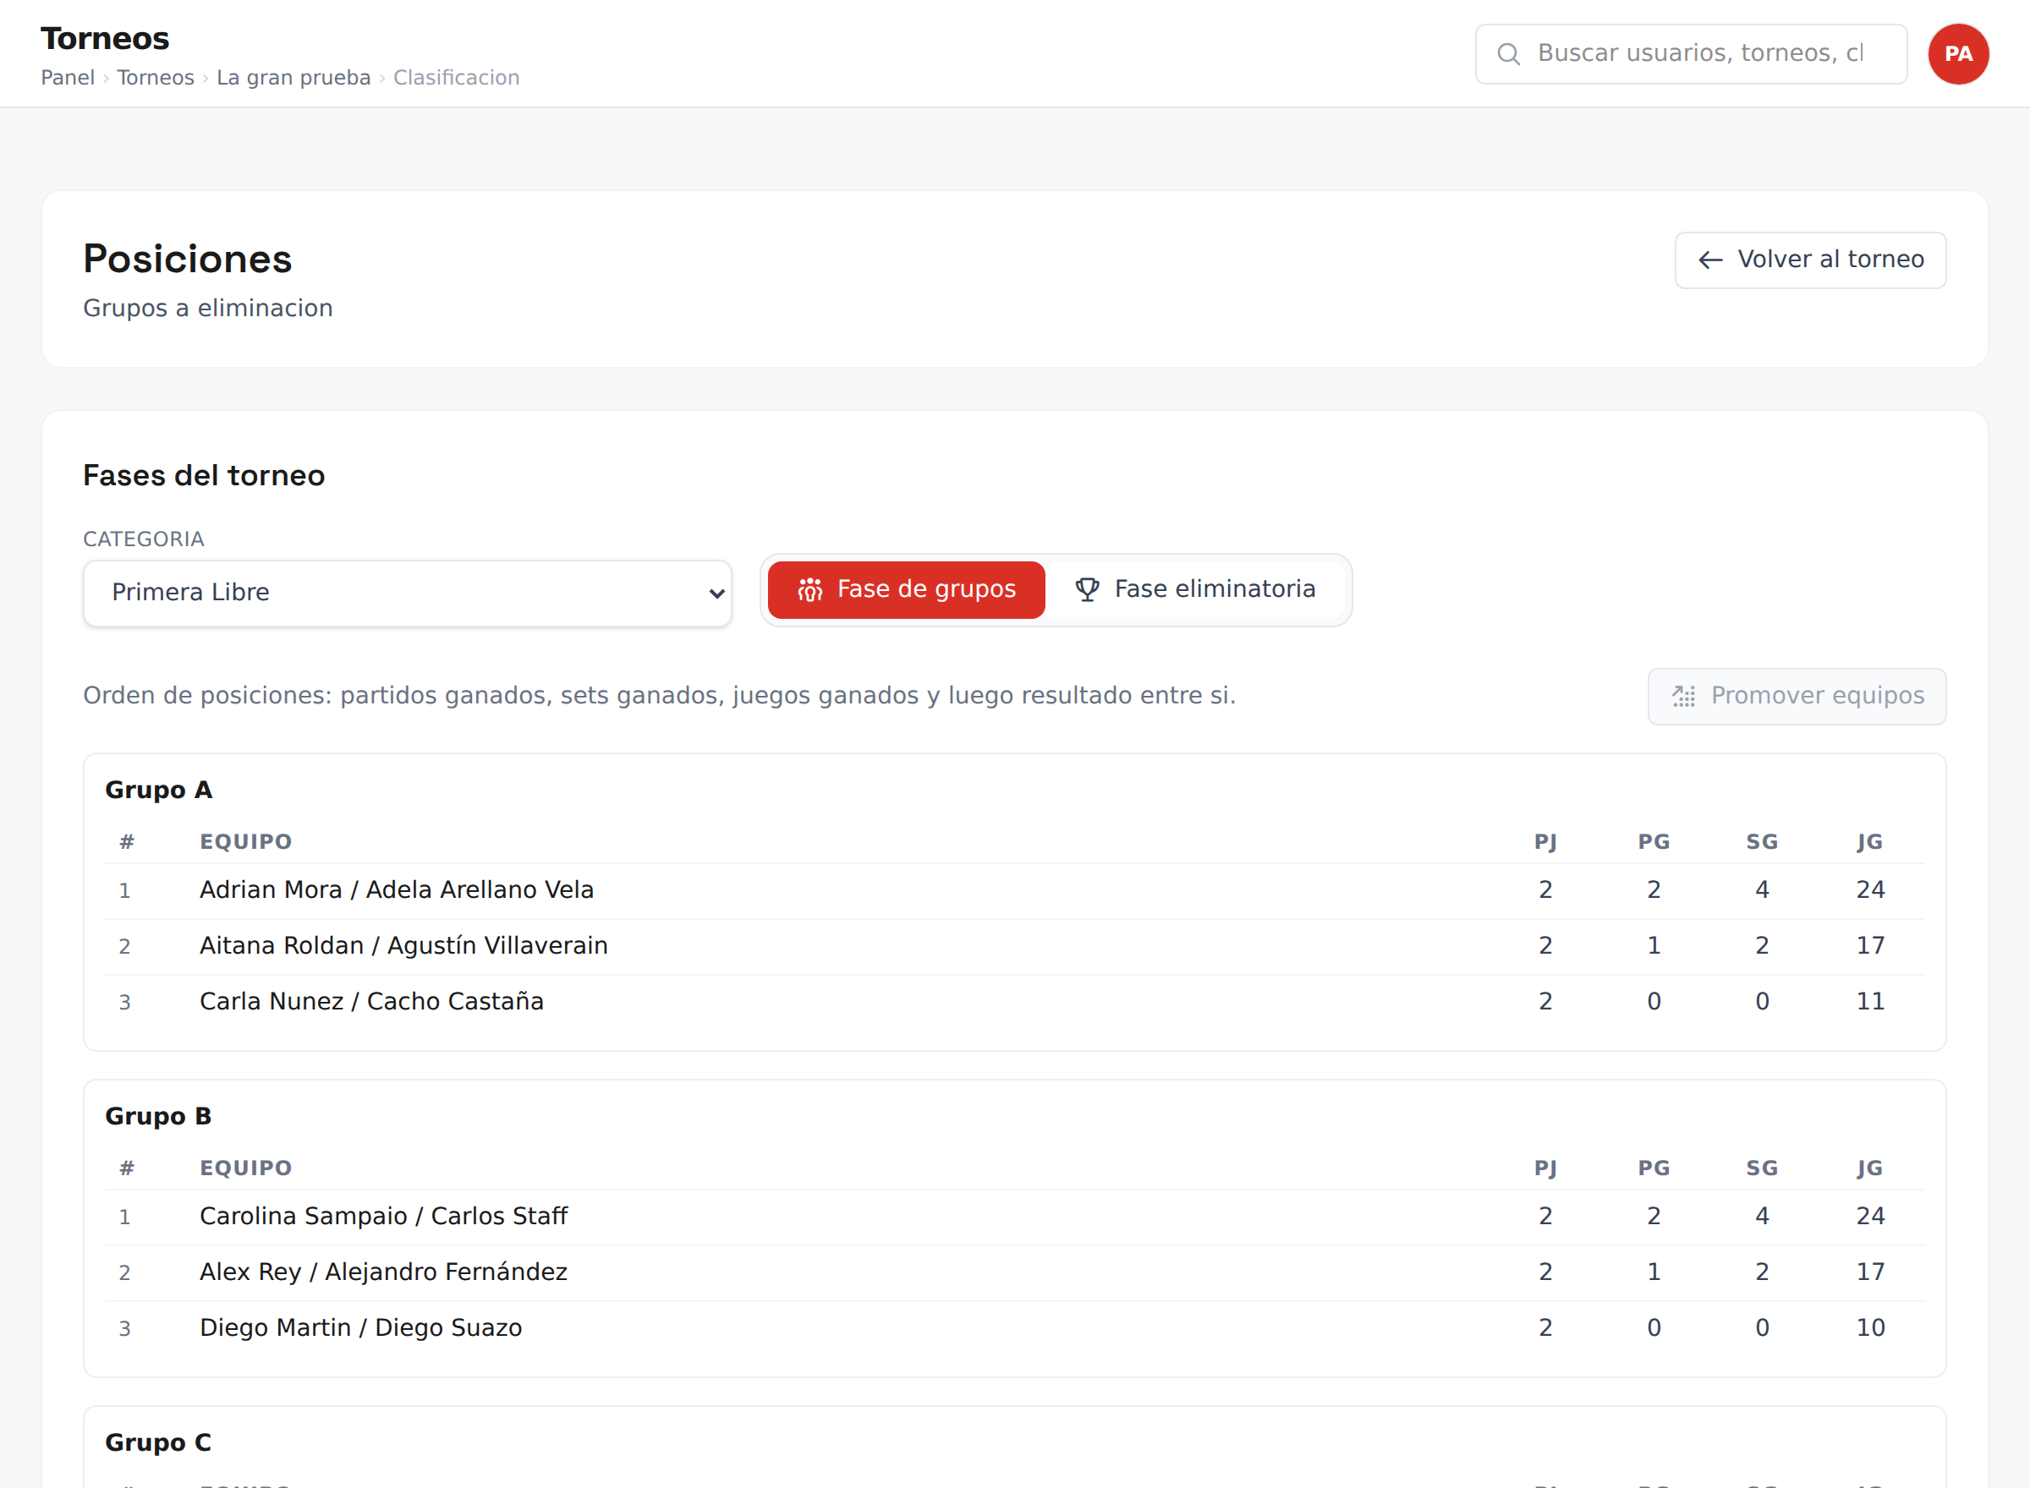Click the people icon in Fase de grupos
The height and width of the screenshot is (1488, 2030).
[x=810, y=590]
